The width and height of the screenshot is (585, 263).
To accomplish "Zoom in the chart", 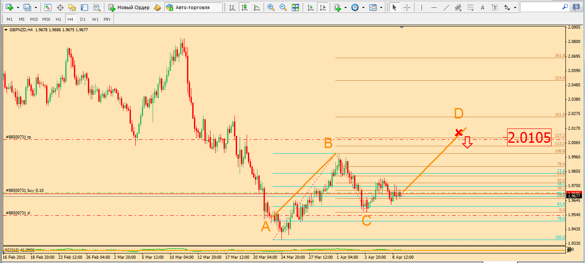I will pos(271,7).
